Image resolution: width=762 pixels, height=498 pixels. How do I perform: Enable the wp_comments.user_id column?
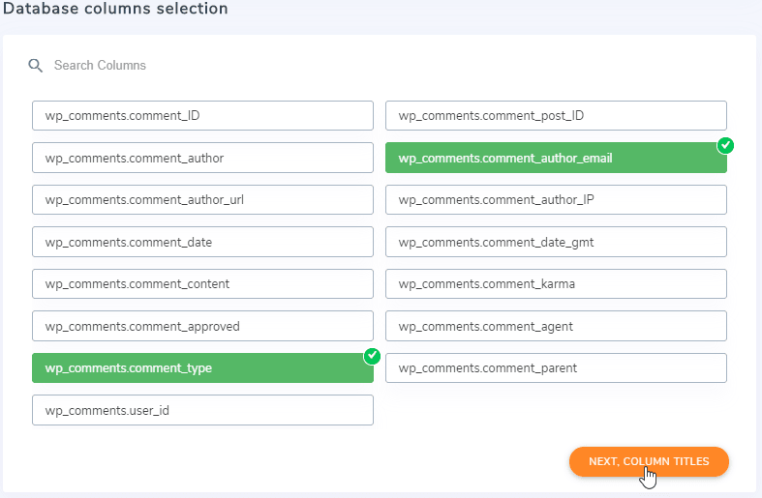pos(202,410)
